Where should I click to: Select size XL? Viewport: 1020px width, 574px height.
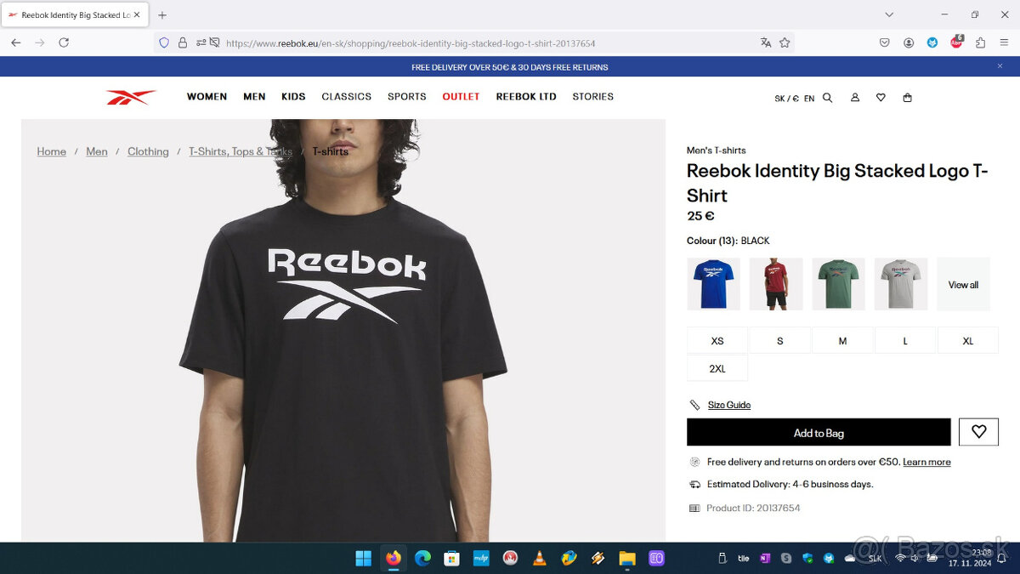(967, 340)
